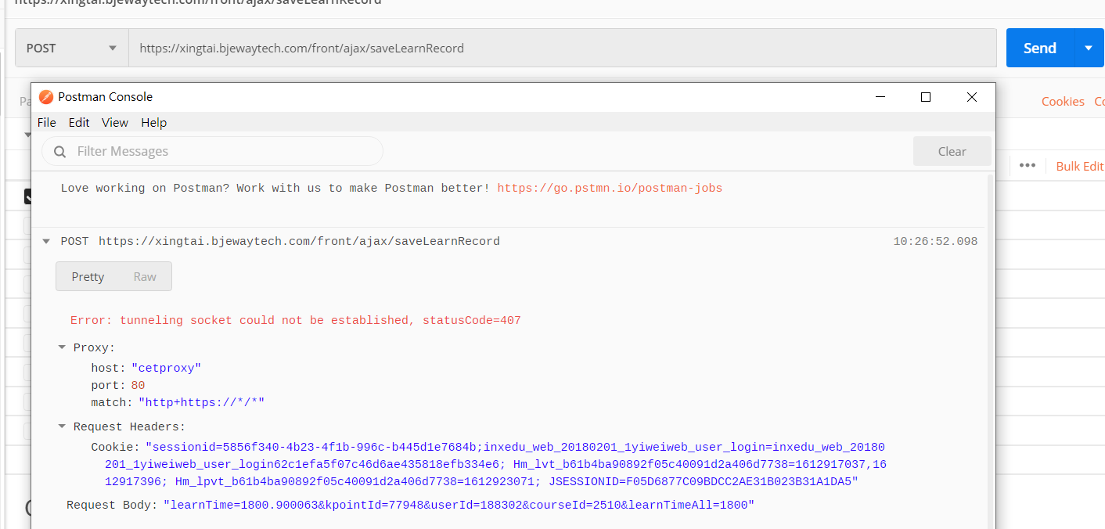The height and width of the screenshot is (529, 1105).
Task: Click the port value 80
Action: [x=138, y=385]
